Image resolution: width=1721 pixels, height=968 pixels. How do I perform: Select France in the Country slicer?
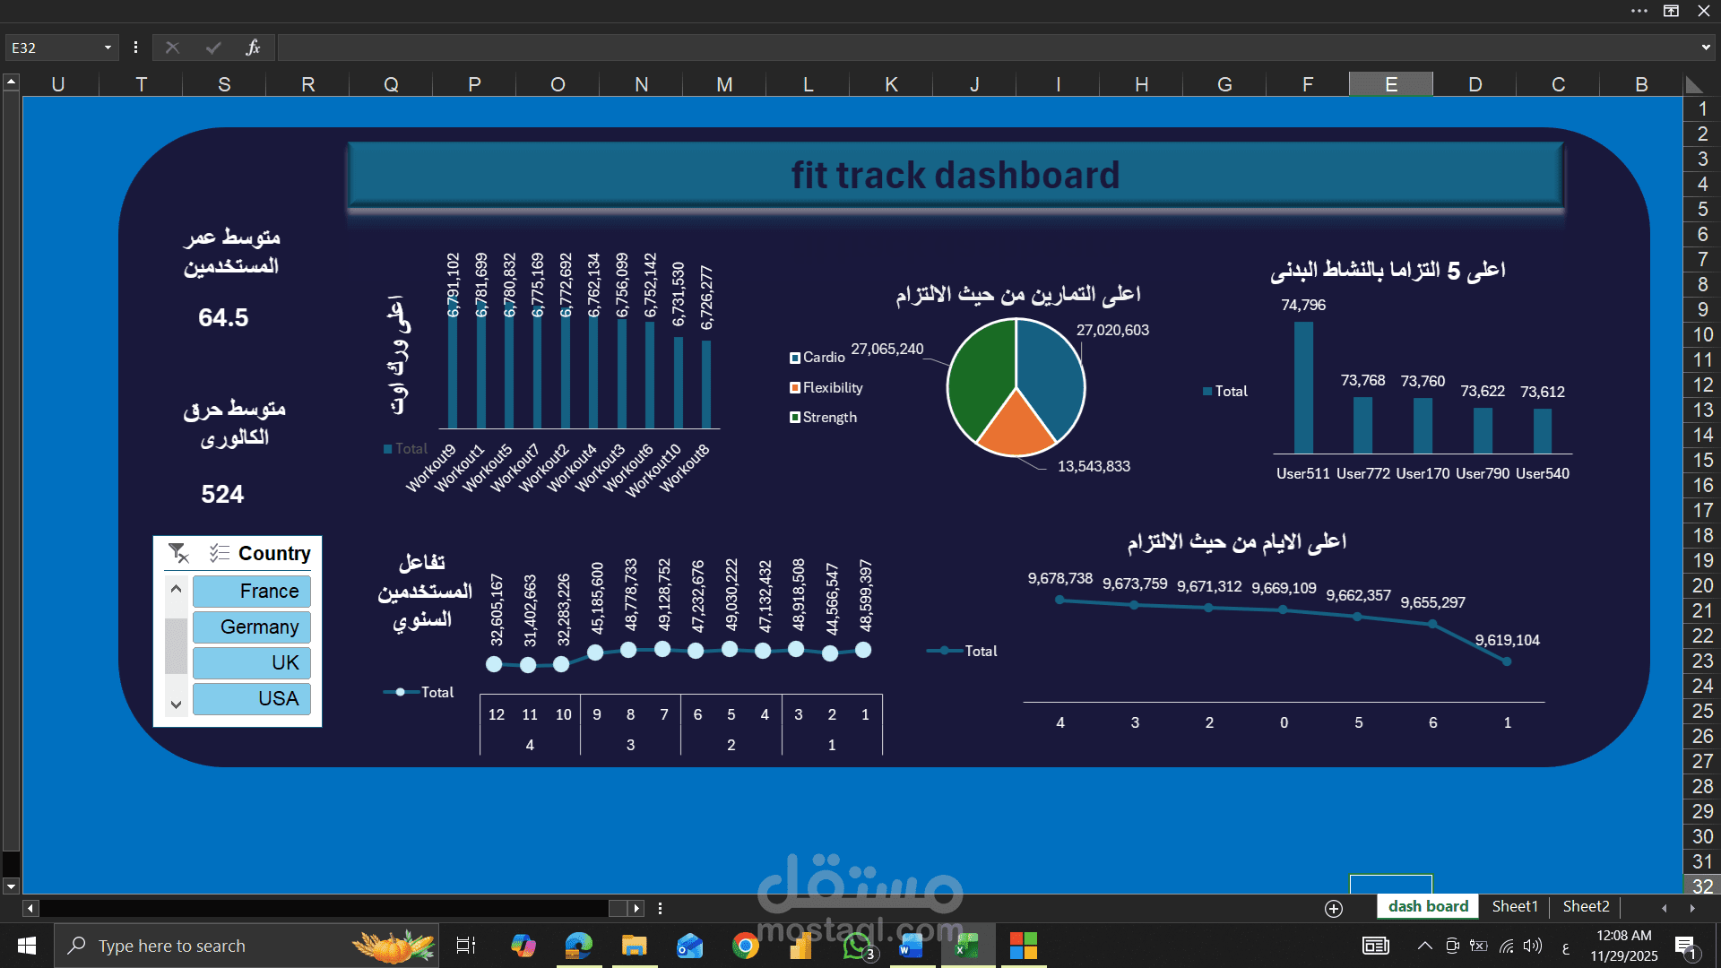point(252,591)
